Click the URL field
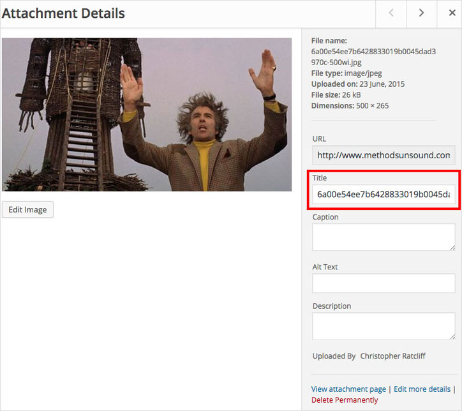This screenshot has width=462, height=411. coord(384,155)
